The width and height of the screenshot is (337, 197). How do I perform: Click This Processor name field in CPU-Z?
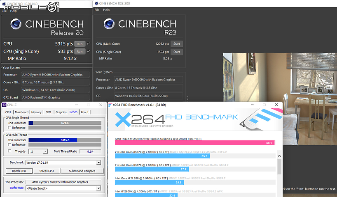63,182
